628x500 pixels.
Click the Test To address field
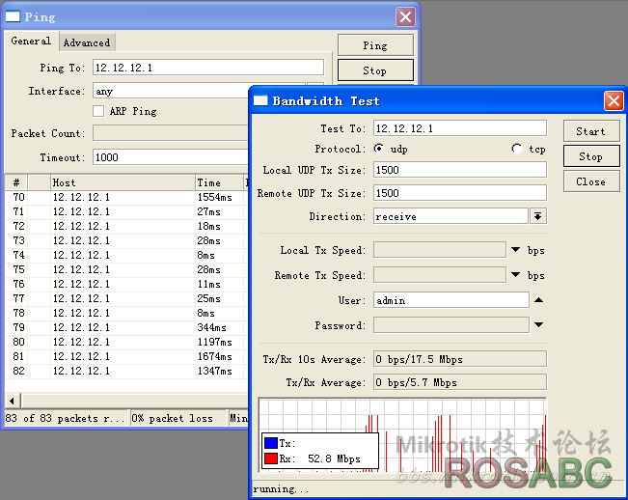460,128
